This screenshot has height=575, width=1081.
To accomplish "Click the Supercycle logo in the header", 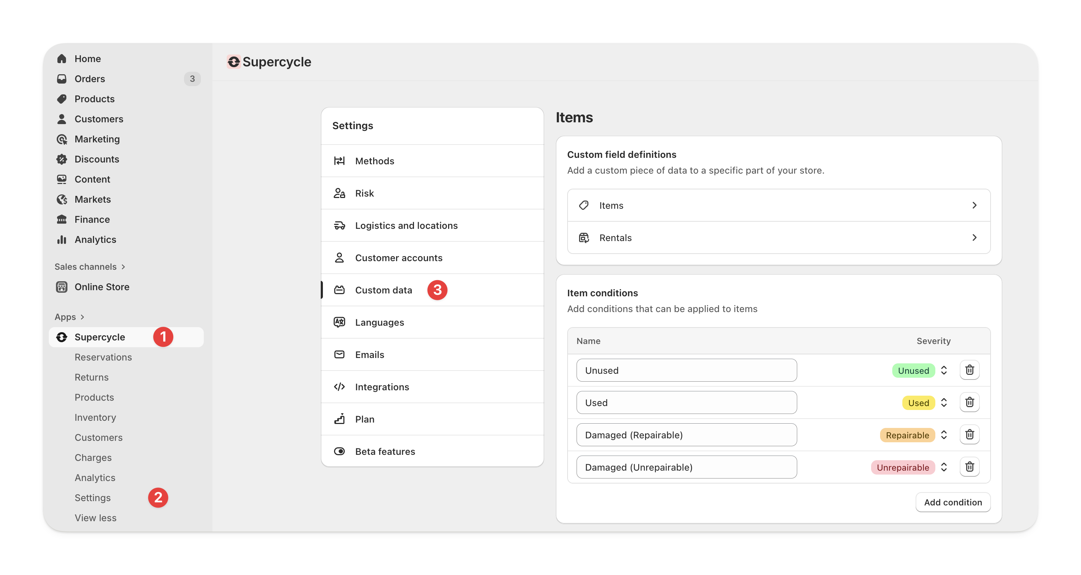I will [234, 62].
